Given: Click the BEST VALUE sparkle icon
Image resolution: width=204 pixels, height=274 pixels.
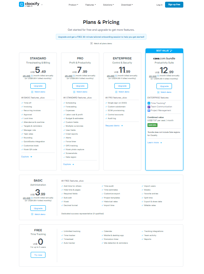Looking at the screenshot, I should click(171, 51).
